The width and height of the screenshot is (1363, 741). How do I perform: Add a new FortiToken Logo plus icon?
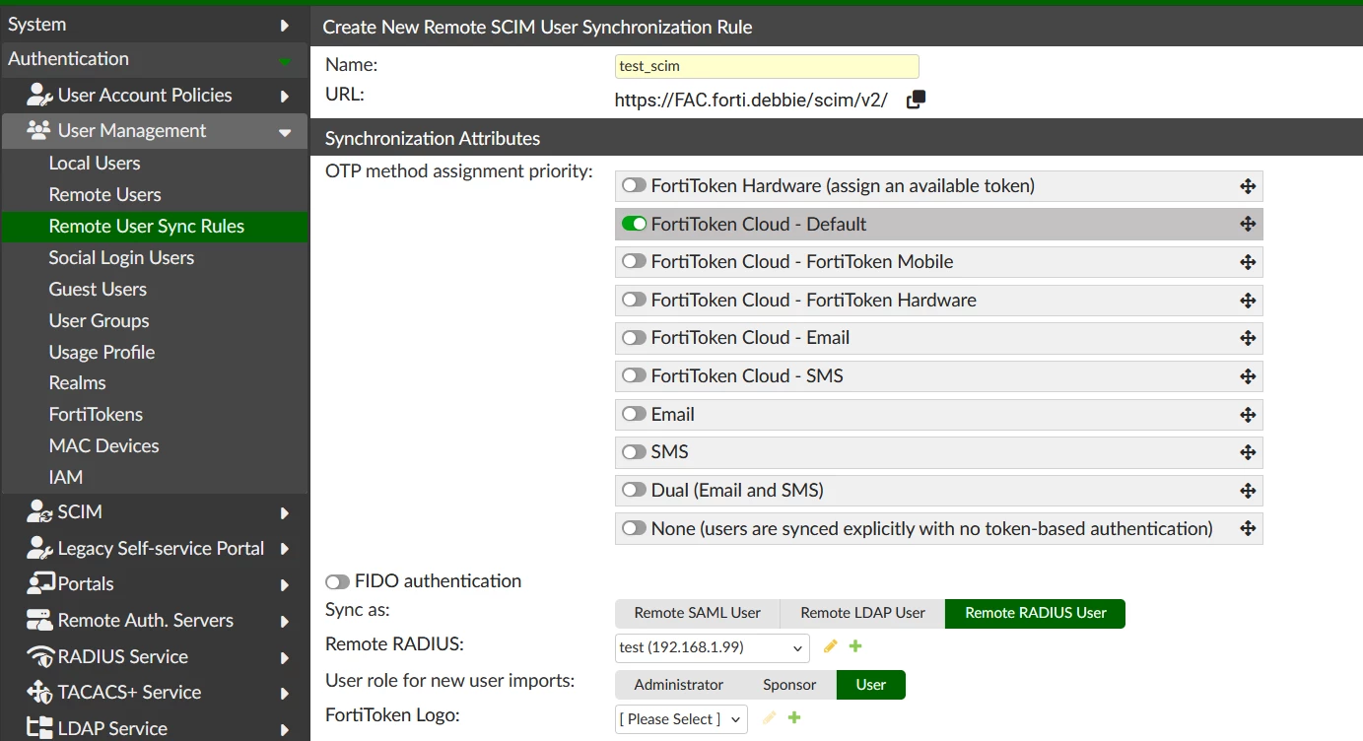pyautogui.click(x=794, y=718)
